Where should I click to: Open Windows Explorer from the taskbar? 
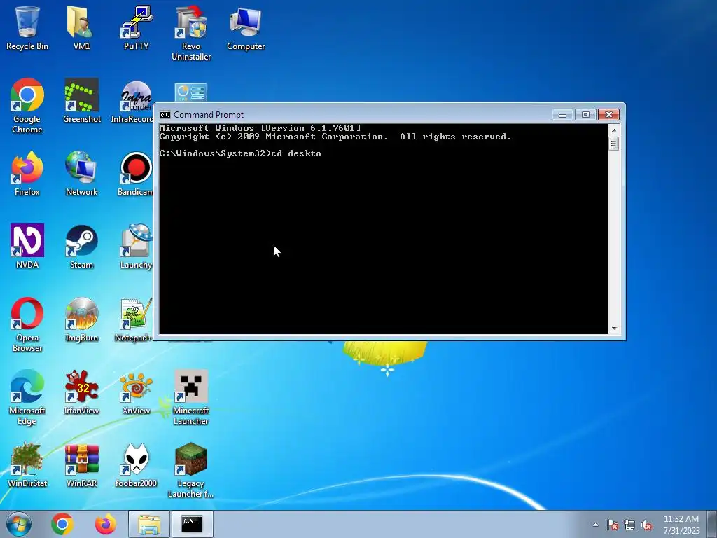click(149, 524)
